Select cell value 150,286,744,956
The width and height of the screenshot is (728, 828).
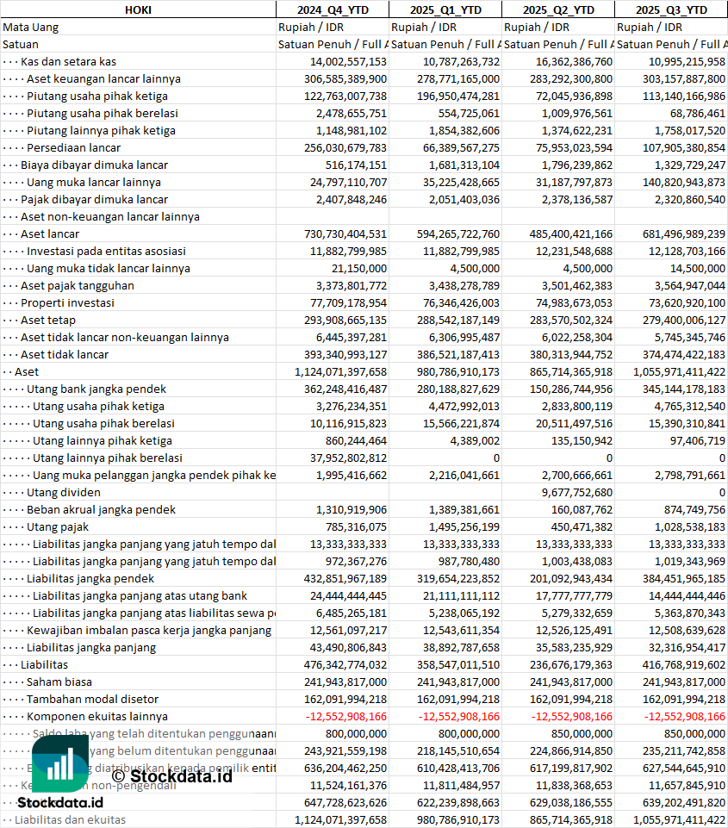(x=571, y=389)
